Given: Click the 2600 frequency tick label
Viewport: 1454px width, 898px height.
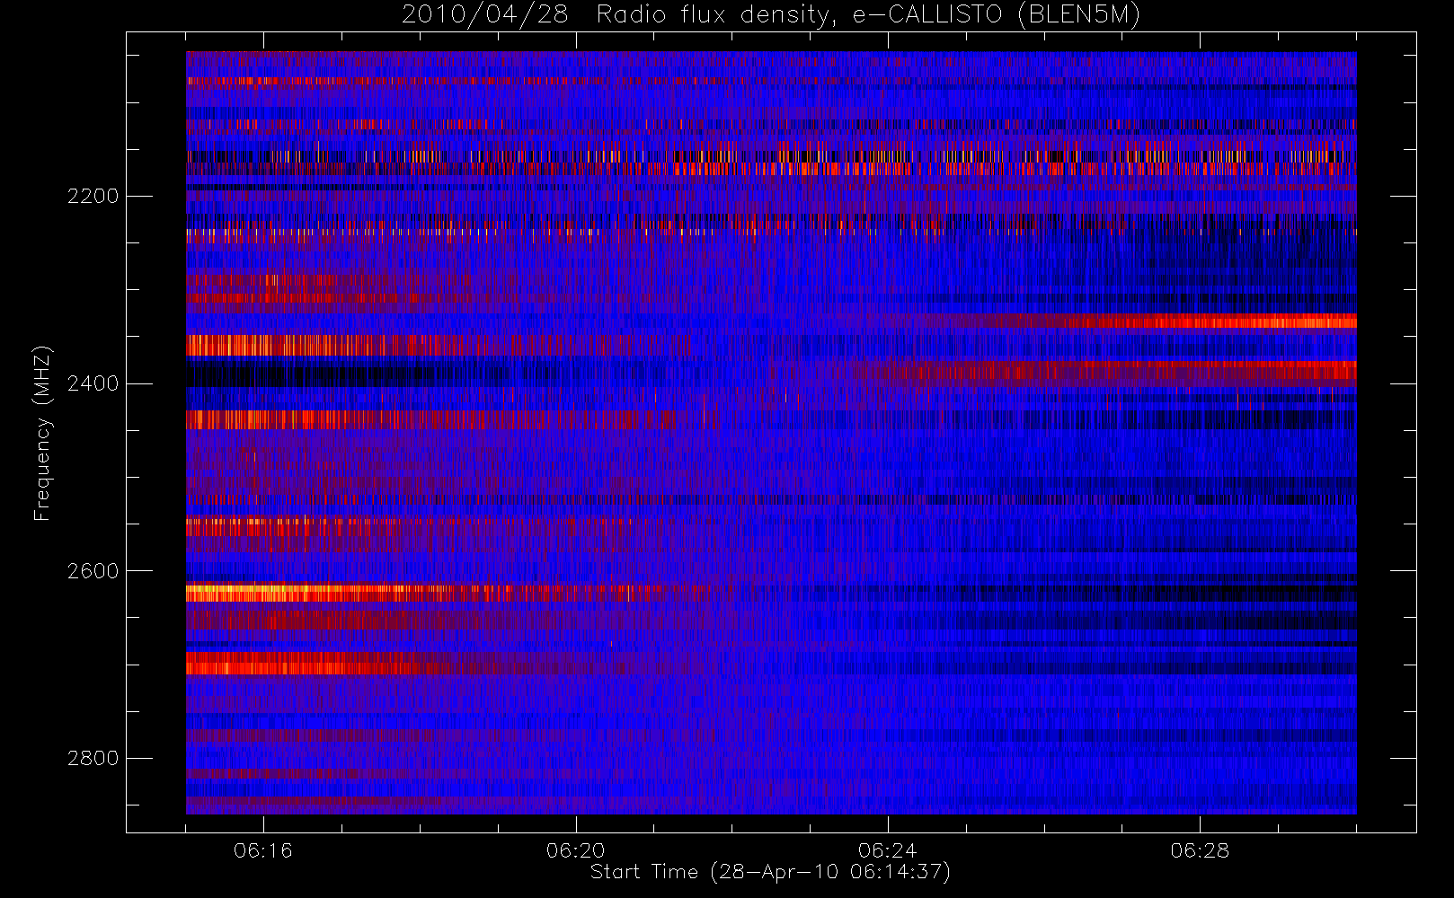Looking at the screenshot, I should (93, 572).
